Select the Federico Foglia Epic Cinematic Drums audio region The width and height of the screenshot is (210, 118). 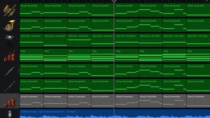tap(115, 114)
